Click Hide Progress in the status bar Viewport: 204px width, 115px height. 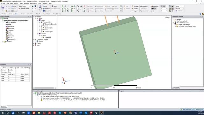coord(198,110)
